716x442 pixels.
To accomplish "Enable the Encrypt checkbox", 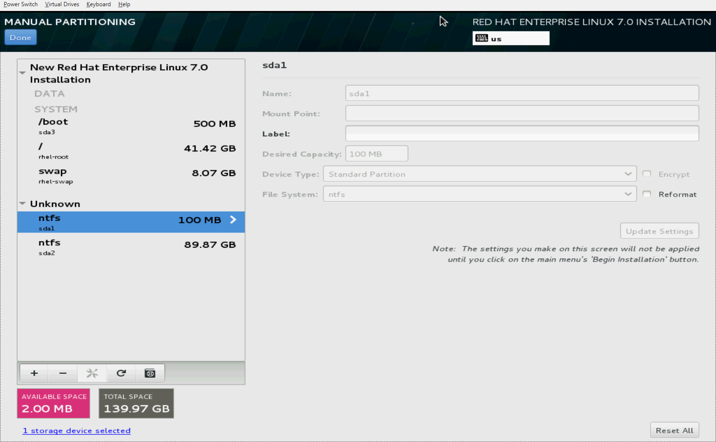I will (x=647, y=174).
